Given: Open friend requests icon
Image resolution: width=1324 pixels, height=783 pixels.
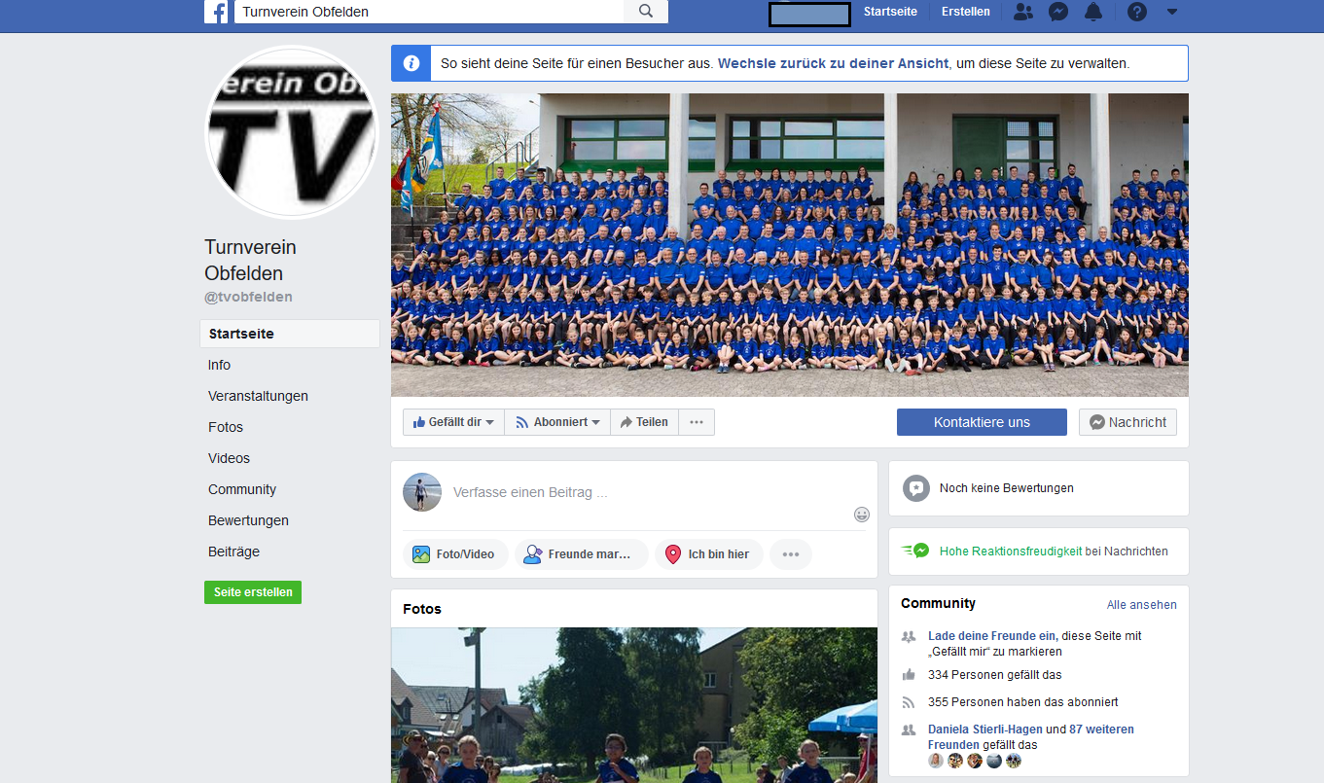Looking at the screenshot, I should tap(1022, 12).
